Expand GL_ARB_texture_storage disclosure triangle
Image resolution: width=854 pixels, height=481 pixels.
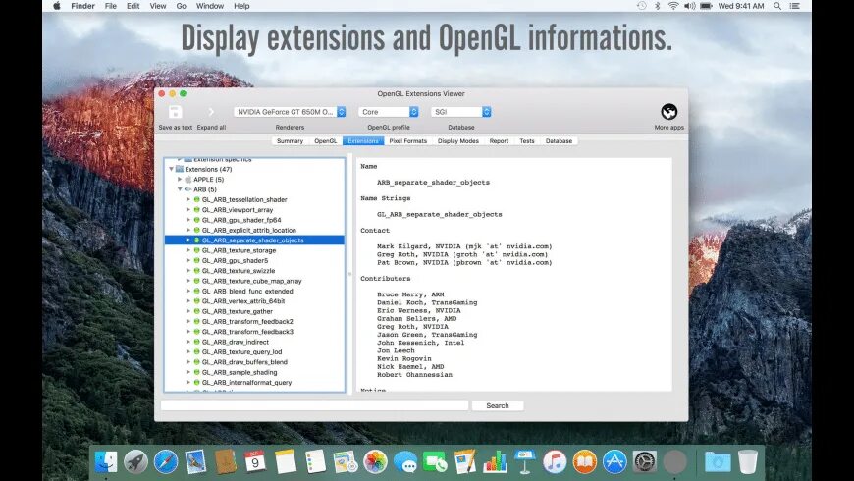(188, 250)
